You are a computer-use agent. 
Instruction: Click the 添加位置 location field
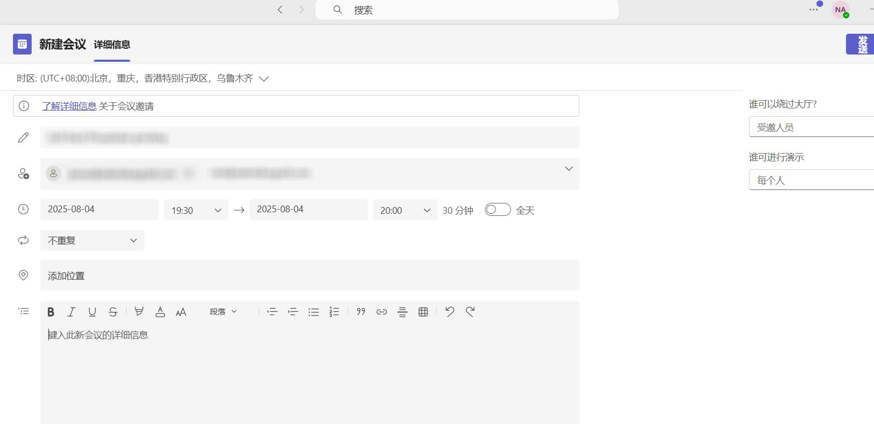(x=310, y=276)
